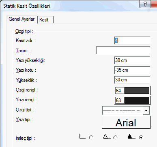Select radio button beside filled triangle marker
157x147 pixels.
click(x=141, y=138)
